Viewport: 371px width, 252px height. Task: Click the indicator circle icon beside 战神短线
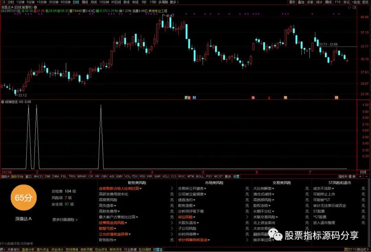coord(3,102)
